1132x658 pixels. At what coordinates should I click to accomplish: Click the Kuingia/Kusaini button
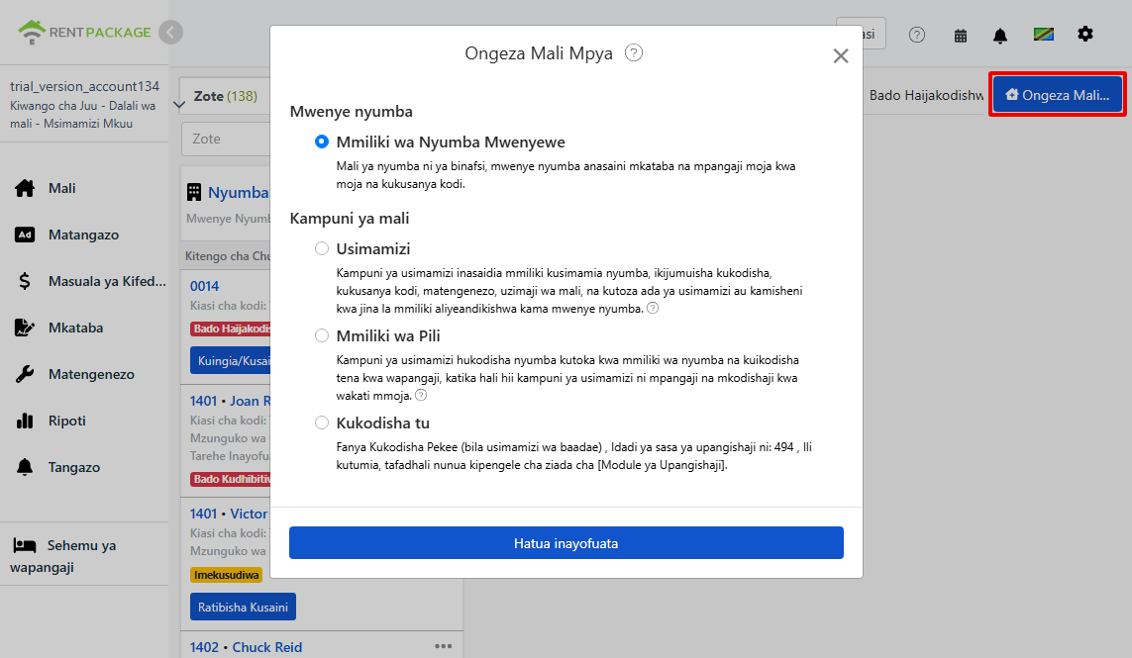[231, 361]
